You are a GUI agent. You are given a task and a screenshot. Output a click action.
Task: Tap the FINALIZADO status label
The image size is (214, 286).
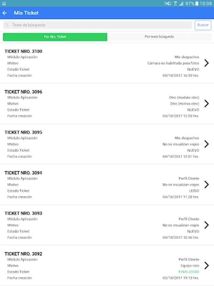189,272
